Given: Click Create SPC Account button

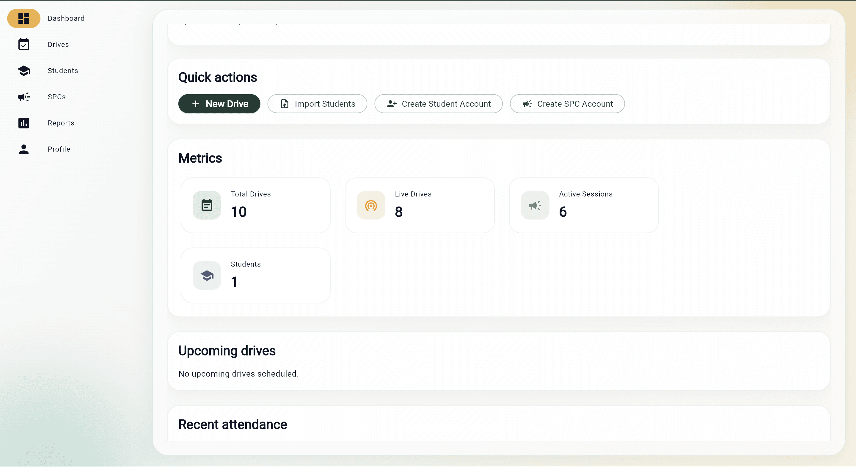Looking at the screenshot, I should coord(567,104).
